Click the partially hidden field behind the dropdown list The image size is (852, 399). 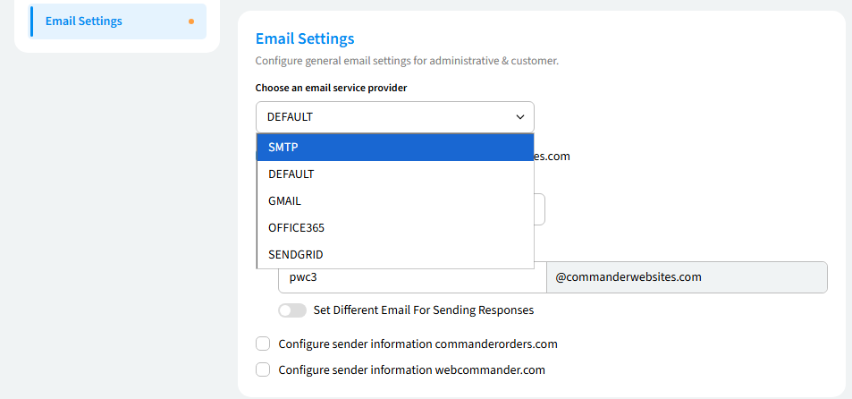[x=540, y=209]
